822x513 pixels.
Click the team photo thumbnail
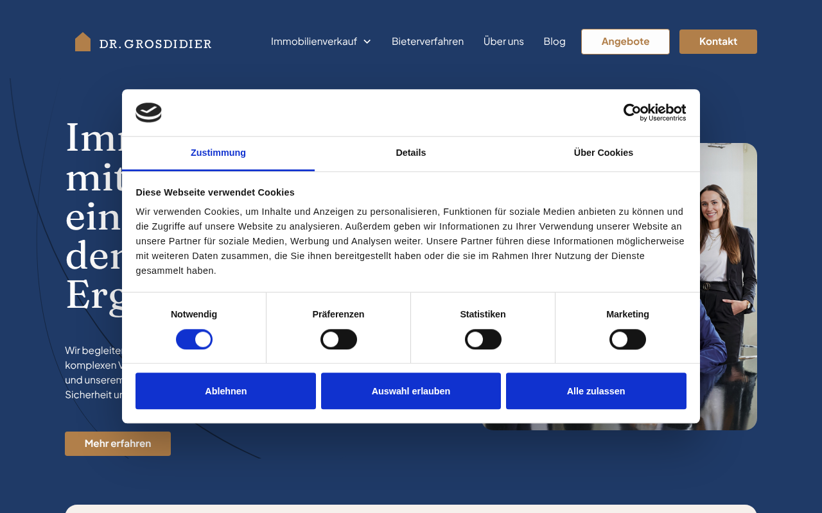pyautogui.click(x=728, y=286)
